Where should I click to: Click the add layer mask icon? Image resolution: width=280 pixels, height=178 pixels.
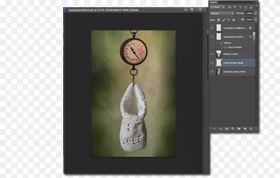point(227,128)
